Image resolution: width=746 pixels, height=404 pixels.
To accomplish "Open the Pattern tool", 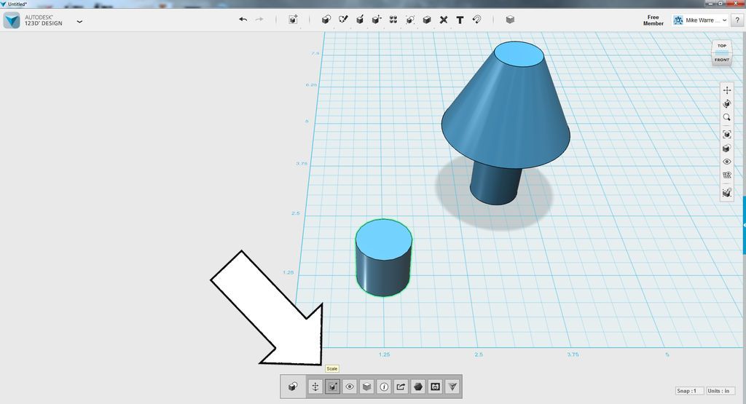I will point(393,20).
